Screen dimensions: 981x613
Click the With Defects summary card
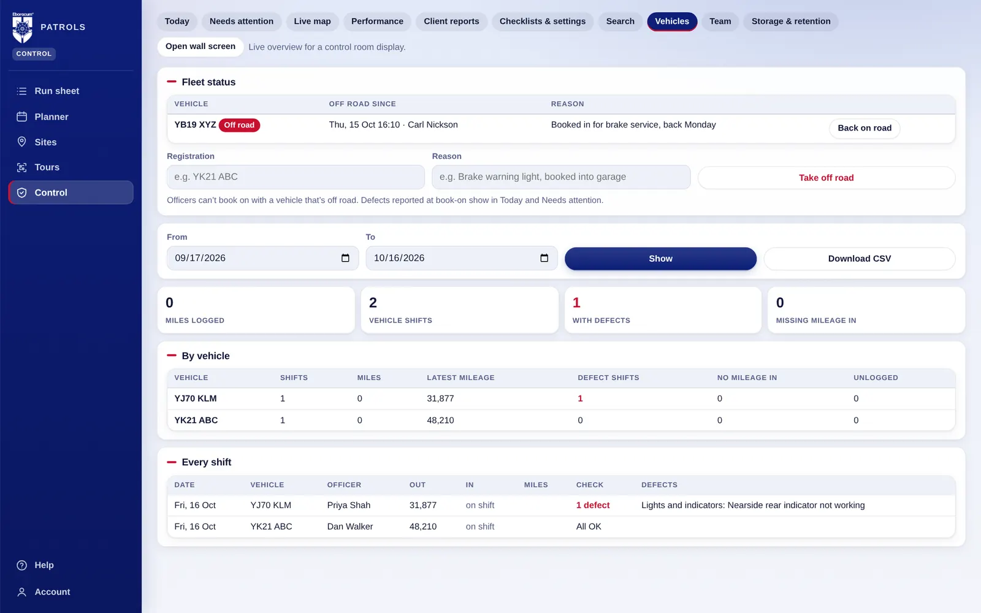pos(663,310)
